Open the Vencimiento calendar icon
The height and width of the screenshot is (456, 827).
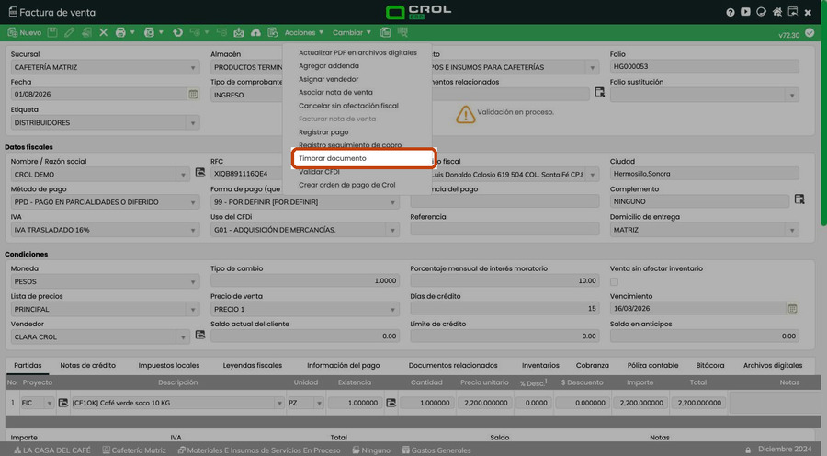pos(792,308)
